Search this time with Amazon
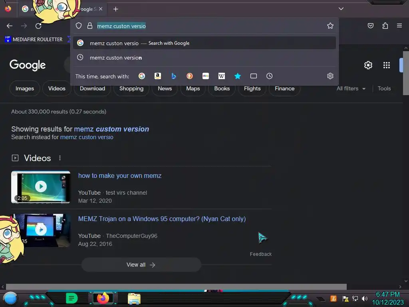 157,76
